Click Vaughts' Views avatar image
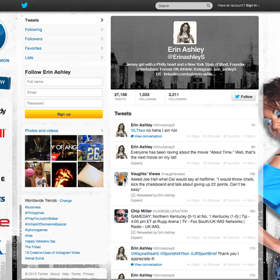 121,179
